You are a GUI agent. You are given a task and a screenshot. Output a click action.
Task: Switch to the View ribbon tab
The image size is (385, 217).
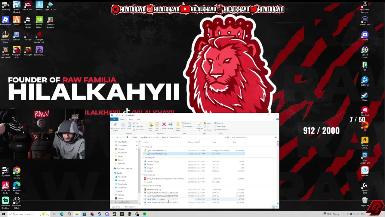[x=138, y=119]
